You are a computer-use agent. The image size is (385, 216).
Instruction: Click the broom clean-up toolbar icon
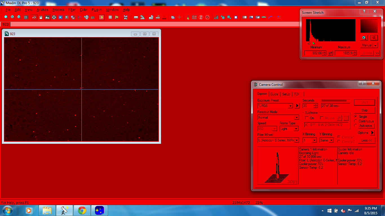[x=187, y=17]
